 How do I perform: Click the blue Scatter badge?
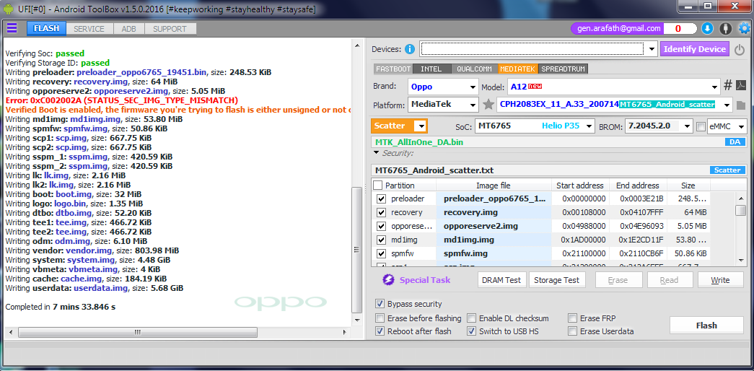point(727,170)
